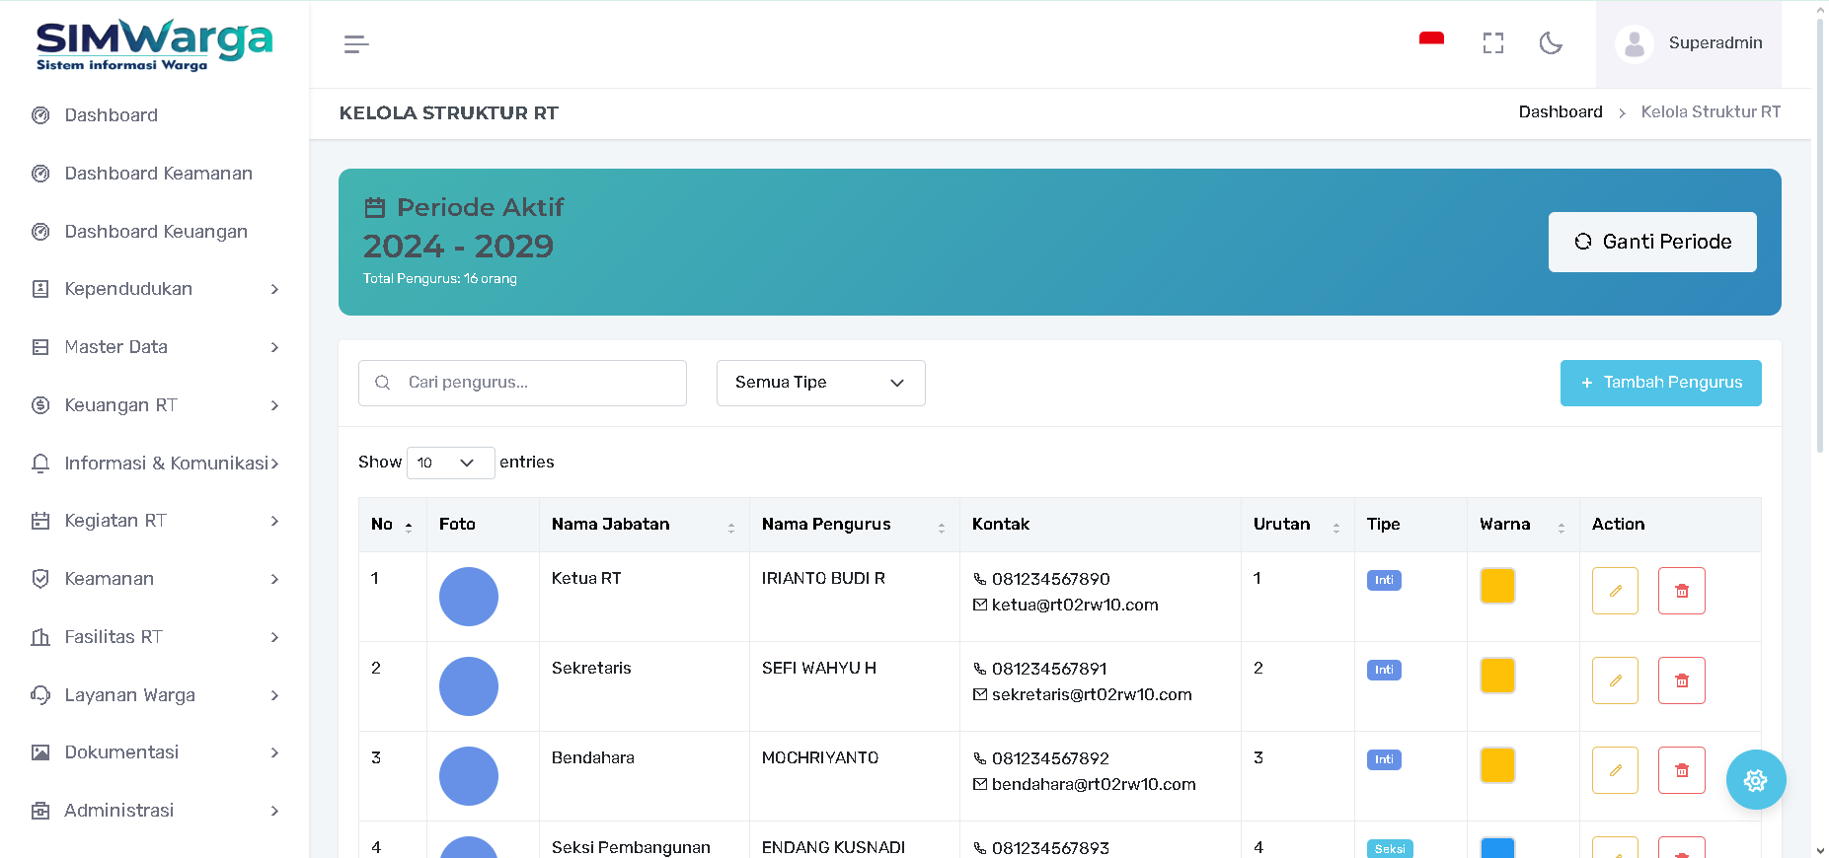Enter fullscreen mode via header icon
The height and width of the screenshot is (858, 1829).
click(1492, 43)
